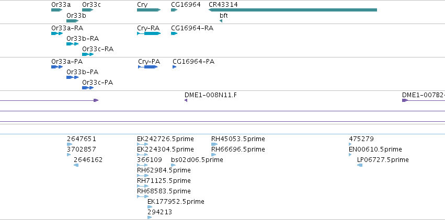Click the Or33c-PA protein arrow

click(88, 88)
